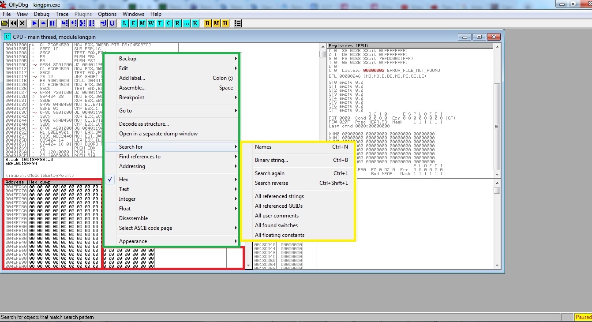Open the View menu
This screenshot has width=592, height=322.
coord(22,14)
